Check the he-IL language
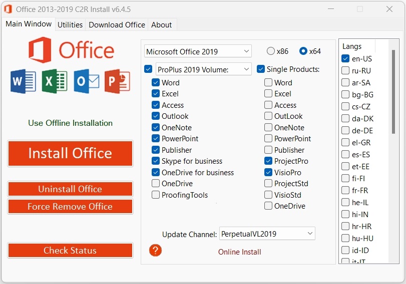 click(x=345, y=203)
